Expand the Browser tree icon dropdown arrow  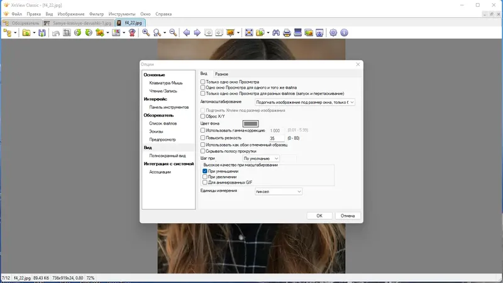pos(15,33)
